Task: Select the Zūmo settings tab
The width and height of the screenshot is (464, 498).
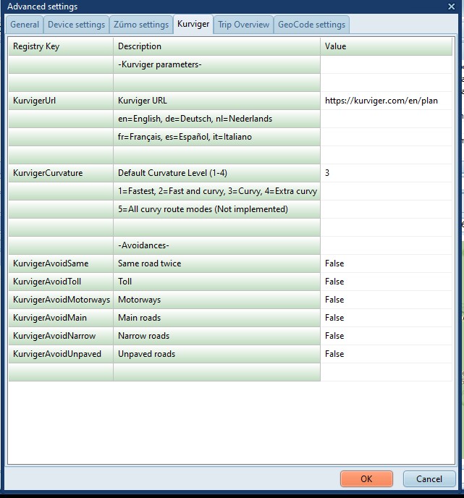Action: coord(141,25)
